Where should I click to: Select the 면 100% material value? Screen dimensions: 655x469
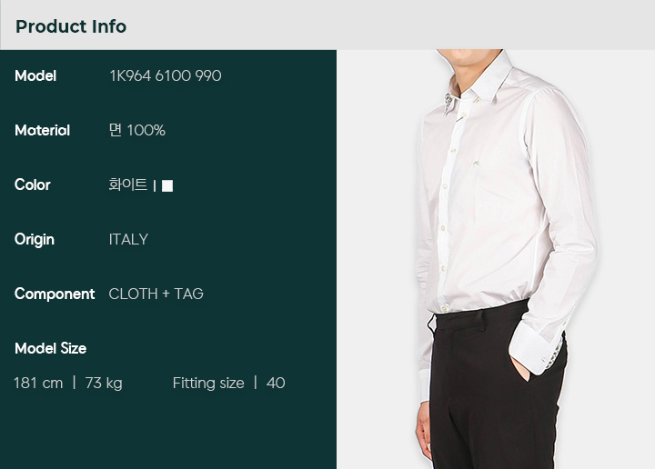[137, 130]
